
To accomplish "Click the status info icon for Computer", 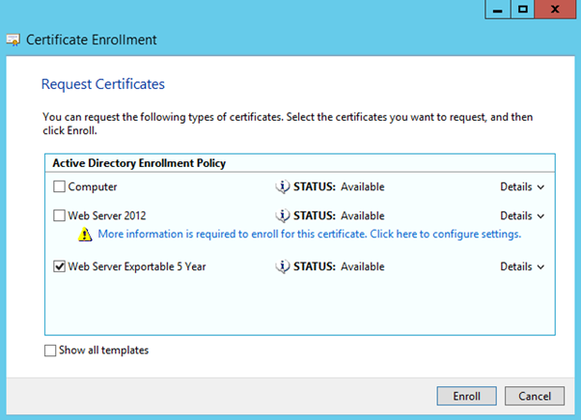I will click(283, 186).
